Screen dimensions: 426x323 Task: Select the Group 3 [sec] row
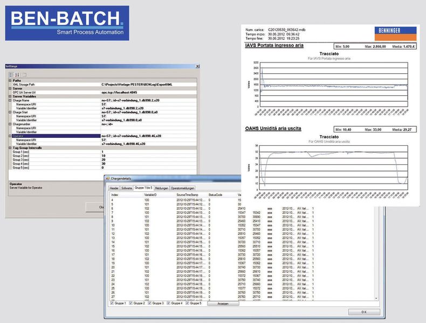coord(102,160)
